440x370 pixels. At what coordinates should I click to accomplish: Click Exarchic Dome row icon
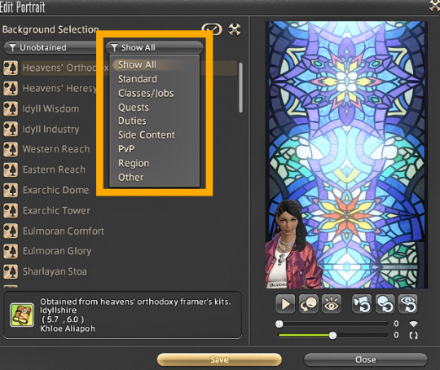point(11,190)
